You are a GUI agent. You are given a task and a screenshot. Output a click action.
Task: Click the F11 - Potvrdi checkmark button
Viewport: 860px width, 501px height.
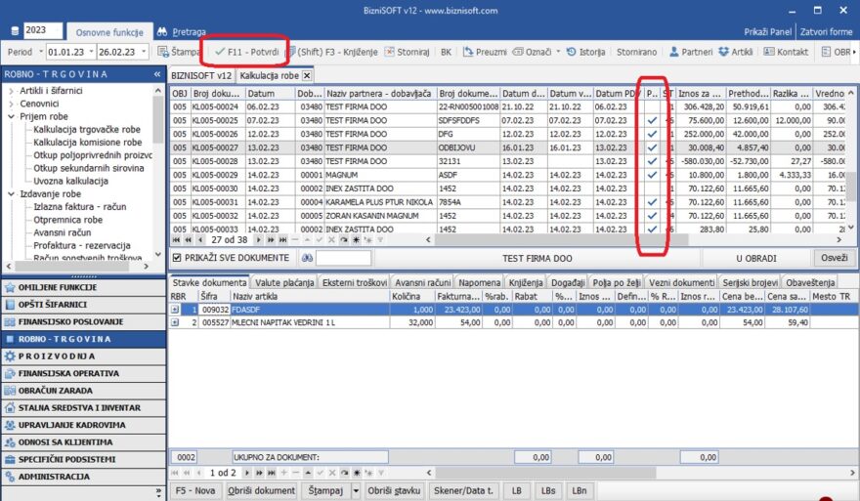[248, 51]
